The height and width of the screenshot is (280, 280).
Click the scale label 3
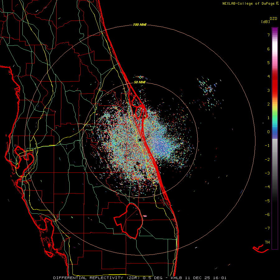click(268, 90)
